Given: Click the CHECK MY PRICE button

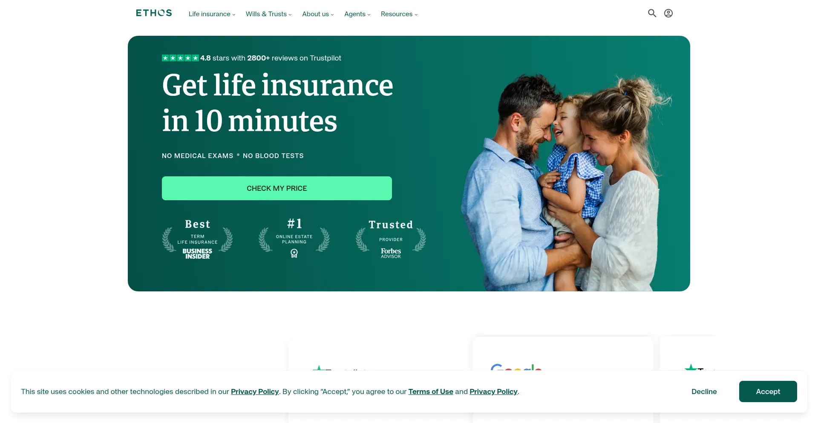Looking at the screenshot, I should tap(277, 188).
